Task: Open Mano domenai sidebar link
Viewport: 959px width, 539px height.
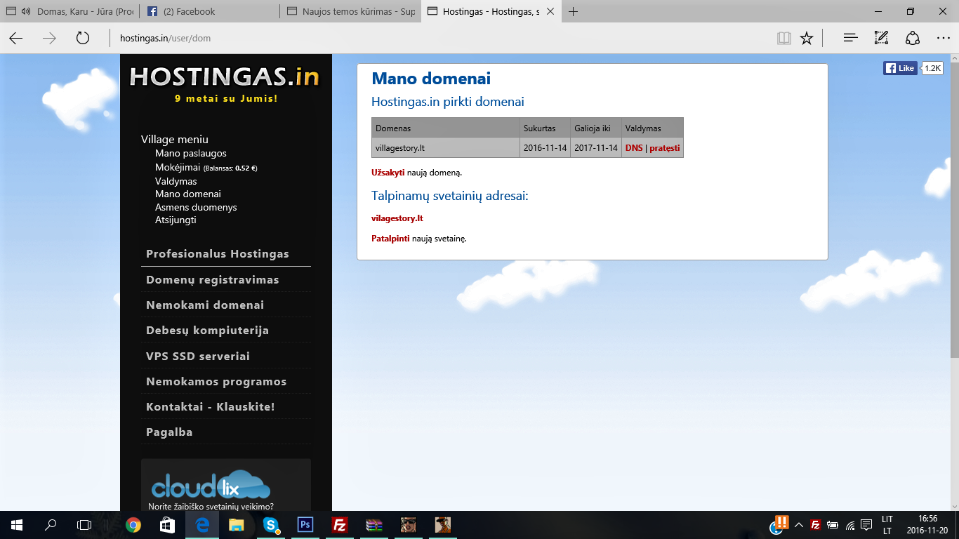Action: pos(188,194)
